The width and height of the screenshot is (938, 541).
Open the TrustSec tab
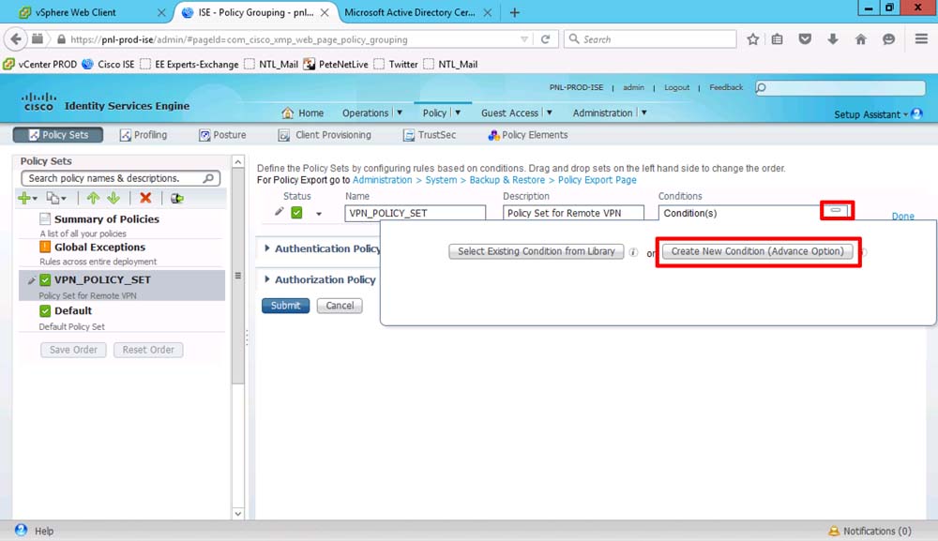pyautogui.click(x=429, y=135)
